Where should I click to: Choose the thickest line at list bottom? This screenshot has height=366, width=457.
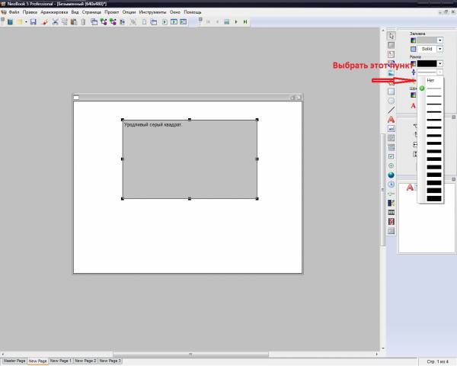(433, 198)
